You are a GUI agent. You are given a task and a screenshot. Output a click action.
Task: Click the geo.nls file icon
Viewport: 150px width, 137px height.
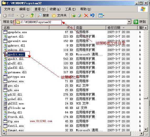5,86
